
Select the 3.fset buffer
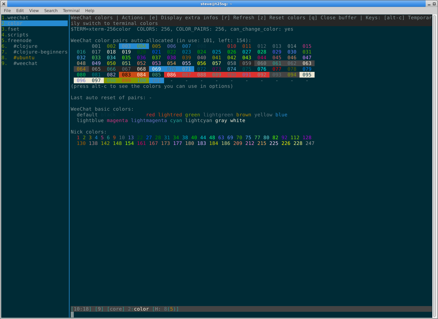(11, 29)
